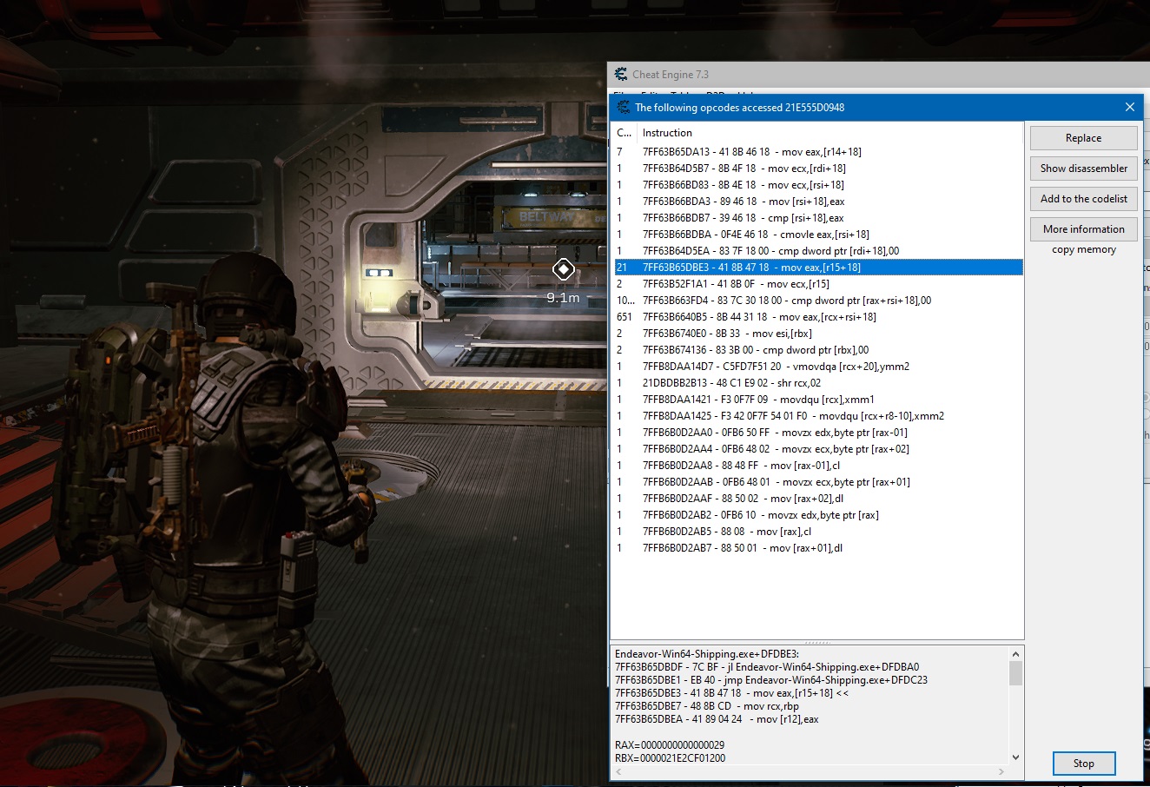Select the cmovle eax,[rsi+18] row
1150x787 pixels.
pyautogui.click(x=755, y=235)
